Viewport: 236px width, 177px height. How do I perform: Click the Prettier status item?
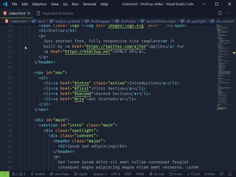pyautogui.click(x=210, y=174)
